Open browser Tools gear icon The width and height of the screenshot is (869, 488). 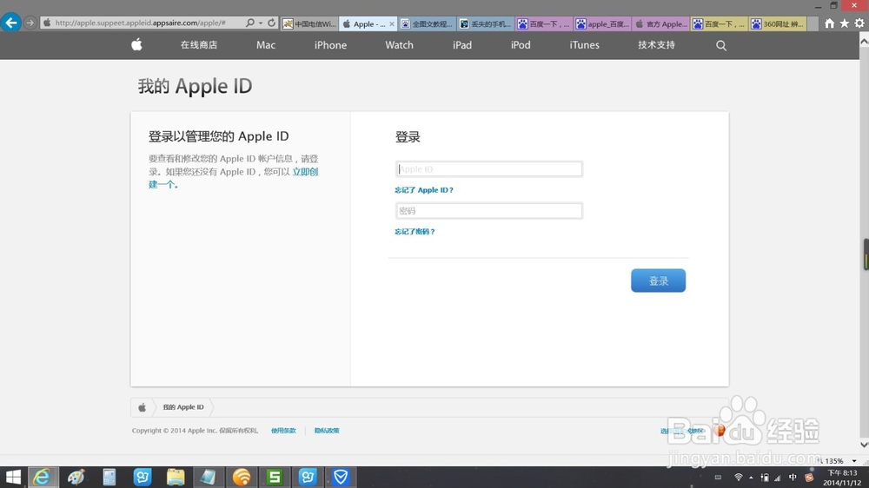click(859, 23)
